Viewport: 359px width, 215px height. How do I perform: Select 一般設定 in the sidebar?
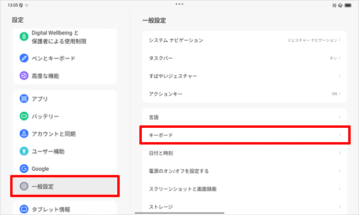point(65,186)
